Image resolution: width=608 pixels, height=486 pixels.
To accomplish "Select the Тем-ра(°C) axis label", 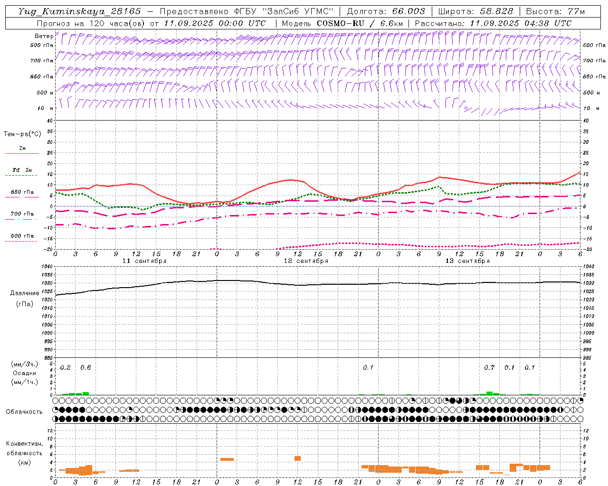I will [22, 134].
